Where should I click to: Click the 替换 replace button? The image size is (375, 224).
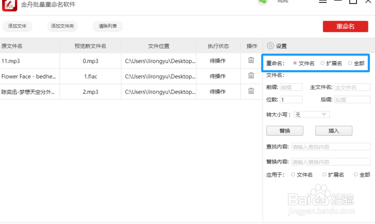(285, 131)
